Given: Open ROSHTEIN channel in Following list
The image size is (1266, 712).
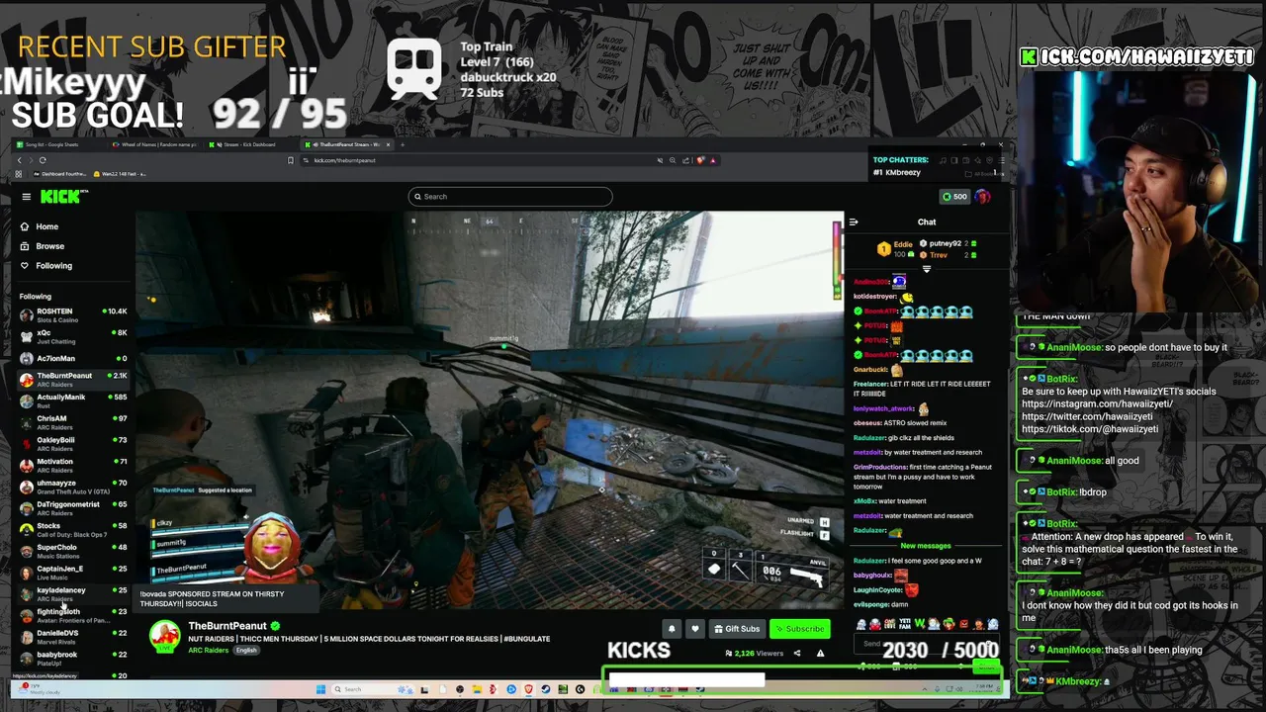Looking at the screenshot, I should [x=74, y=315].
